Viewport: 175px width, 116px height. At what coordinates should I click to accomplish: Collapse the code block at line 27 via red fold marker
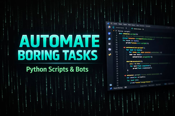125,75
